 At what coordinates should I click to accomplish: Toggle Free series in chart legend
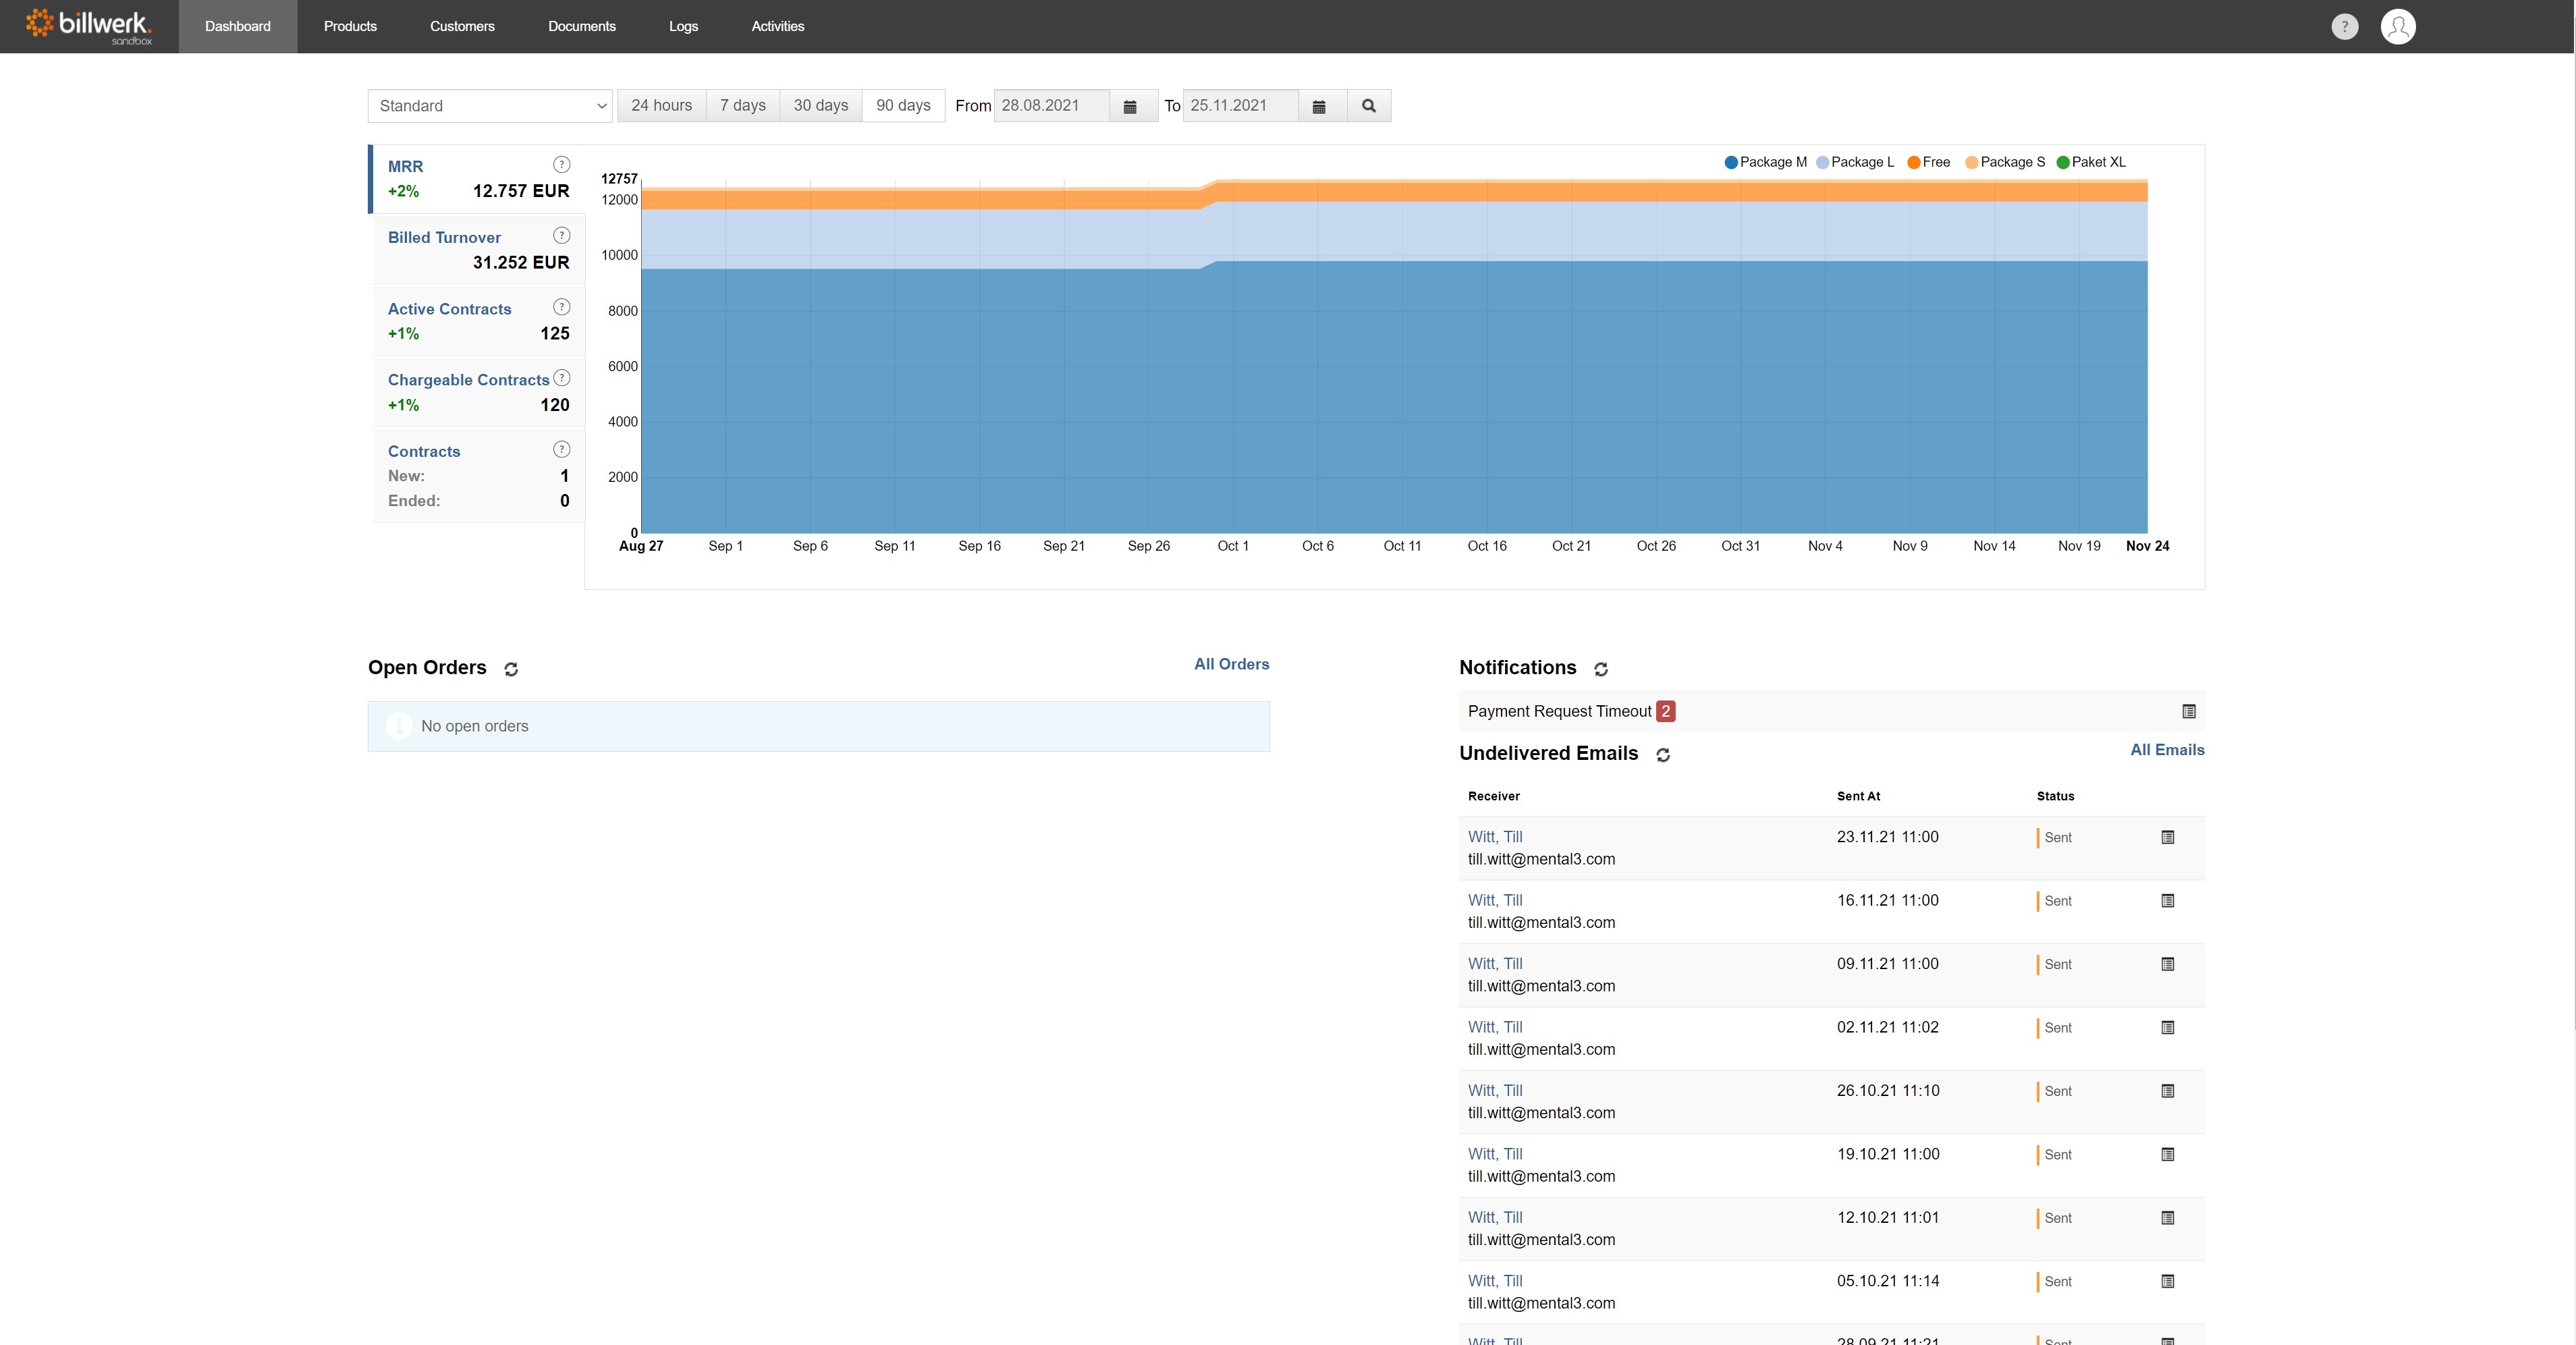pyautogui.click(x=1929, y=162)
